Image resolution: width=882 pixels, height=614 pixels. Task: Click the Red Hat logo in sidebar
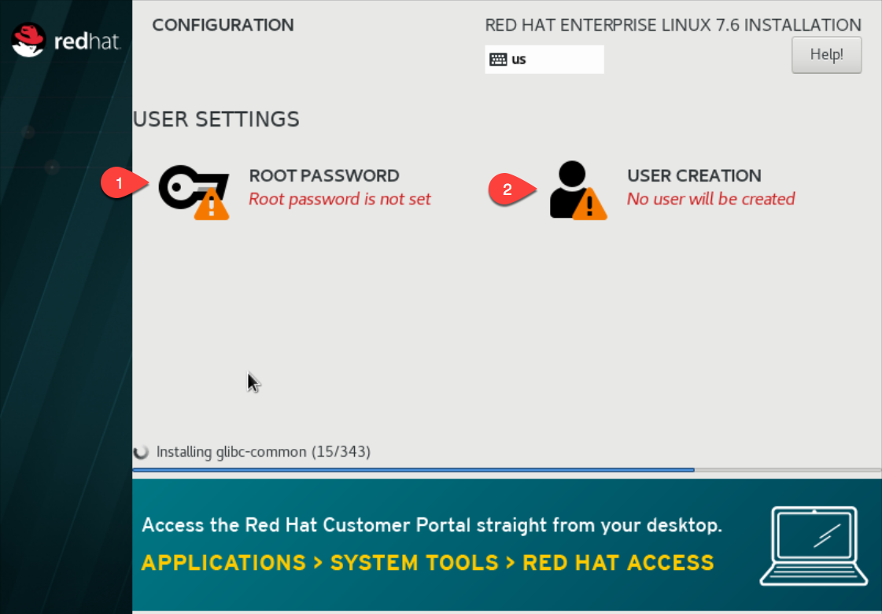(66, 40)
